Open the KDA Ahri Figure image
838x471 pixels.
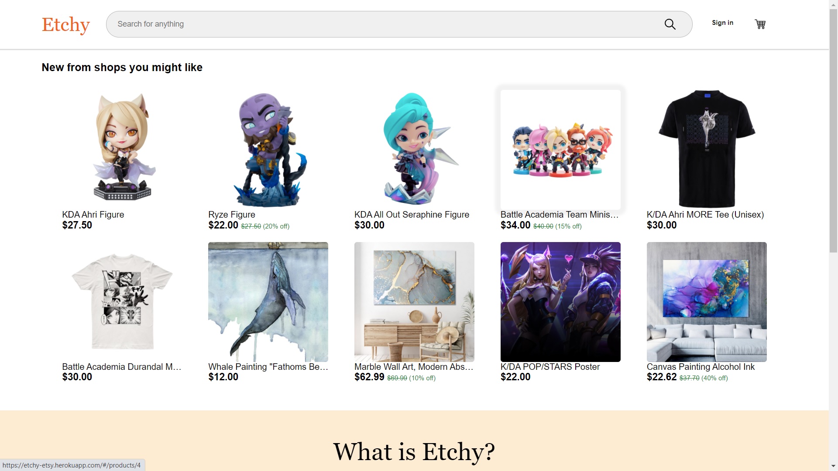122,150
